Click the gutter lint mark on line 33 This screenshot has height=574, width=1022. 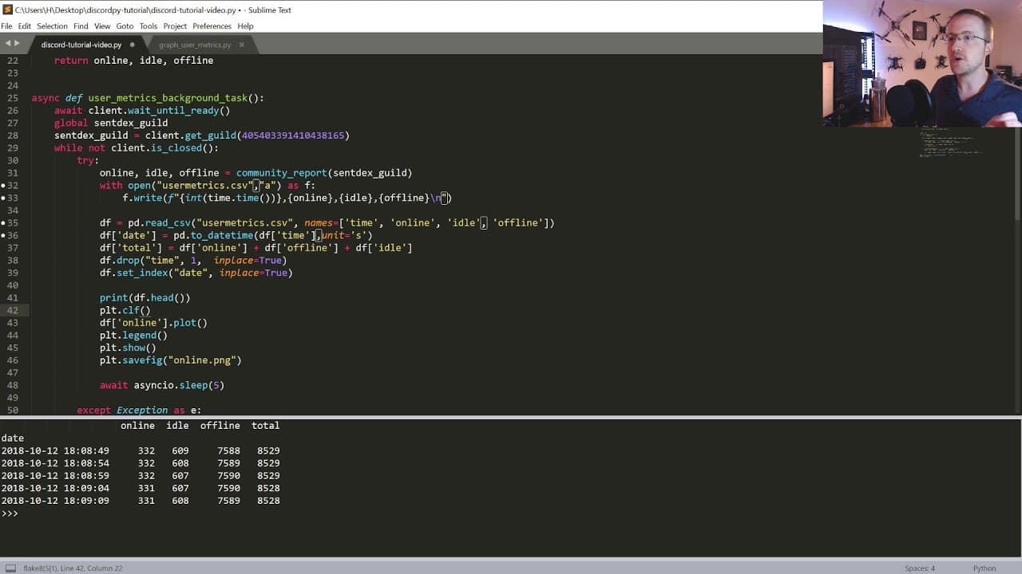click(3, 199)
